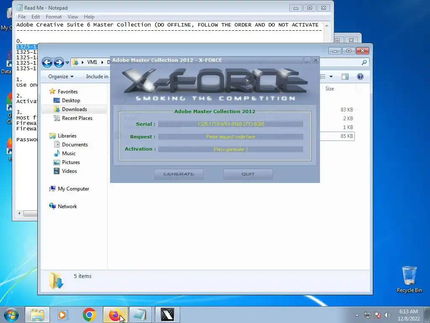Select My Computer in the sidebar
The image size is (430, 323).
(x=73, y=189)
